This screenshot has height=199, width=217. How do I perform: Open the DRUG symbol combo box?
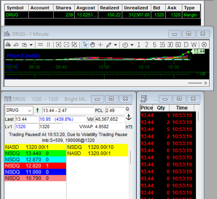(19, 110)
